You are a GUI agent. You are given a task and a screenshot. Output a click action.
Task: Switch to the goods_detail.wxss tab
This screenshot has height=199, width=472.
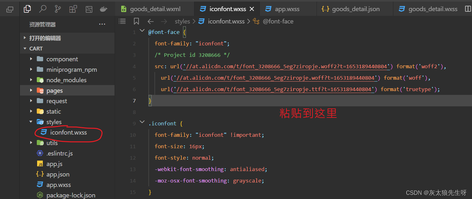pos(428,9)
